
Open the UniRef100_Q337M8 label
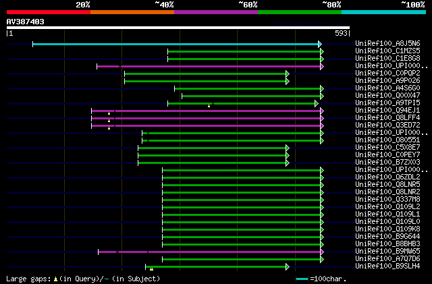coord(387,200)
